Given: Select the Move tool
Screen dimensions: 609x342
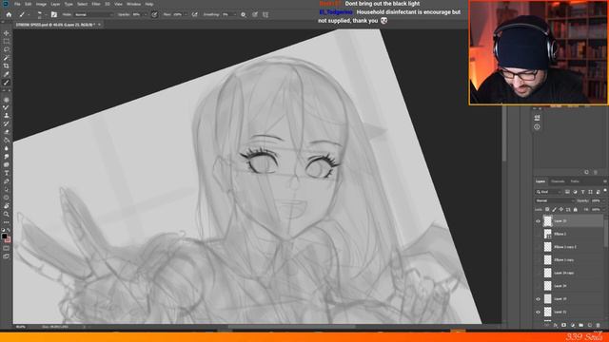Looking at the screenshot, I should (7, 33).
